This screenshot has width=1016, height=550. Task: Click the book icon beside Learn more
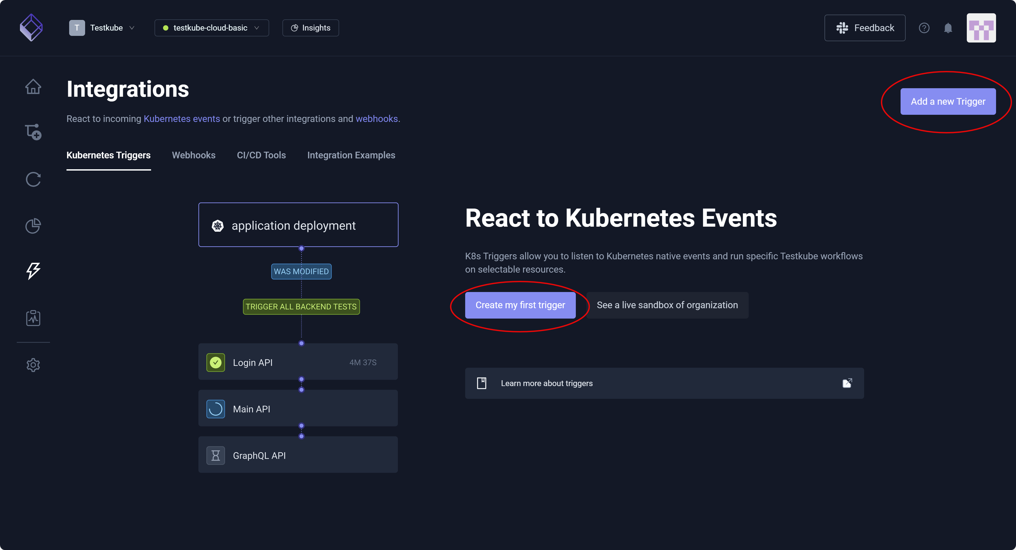pyautogui.click(x=481, y=383)
